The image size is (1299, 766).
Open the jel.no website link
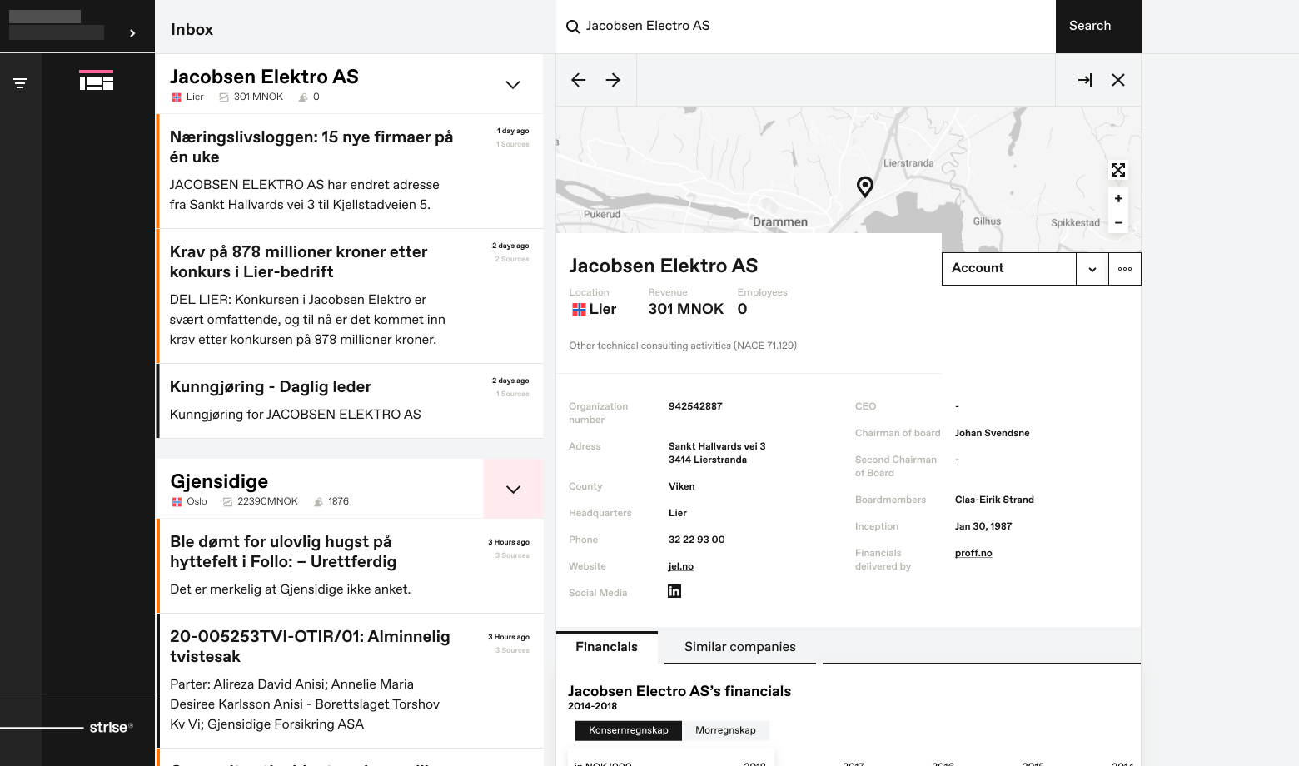pyautogui.click(x=680, y=566)
